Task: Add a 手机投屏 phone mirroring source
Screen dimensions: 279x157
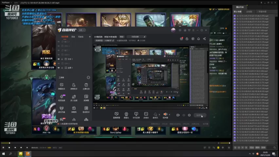Action: 136,115
